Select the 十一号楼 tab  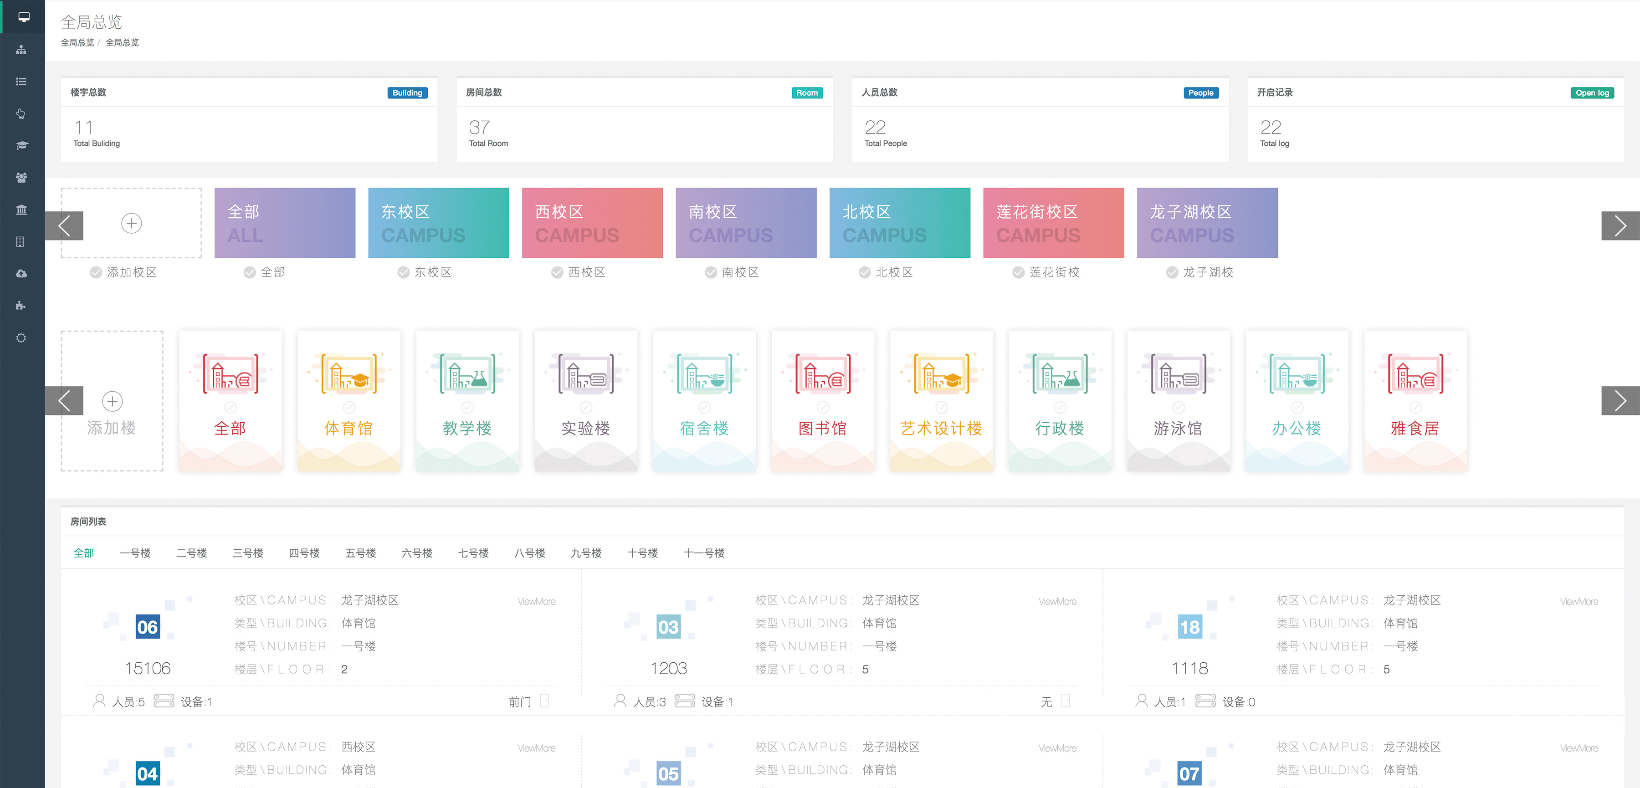[703, 553]
